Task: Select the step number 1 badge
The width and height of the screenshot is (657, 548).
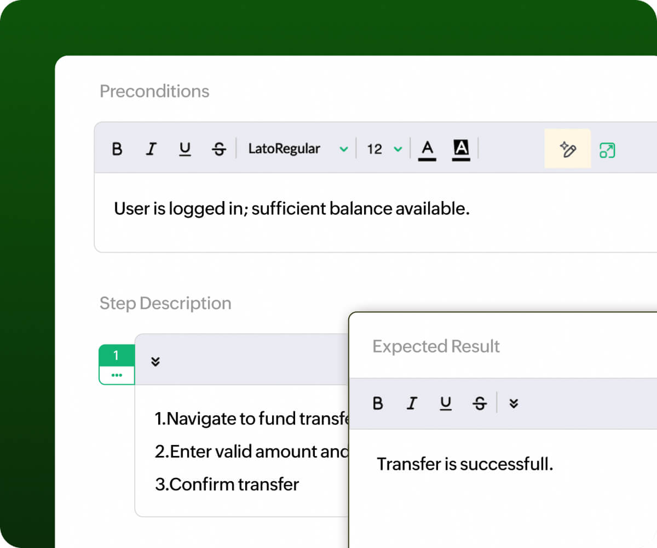Action: pyautogui.click(x=116, y=356)
